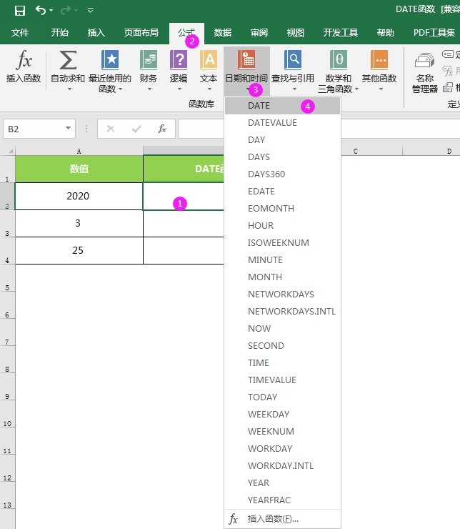
Task: Open the Logical functions question mark icon
Action: (x=179, y=60)
